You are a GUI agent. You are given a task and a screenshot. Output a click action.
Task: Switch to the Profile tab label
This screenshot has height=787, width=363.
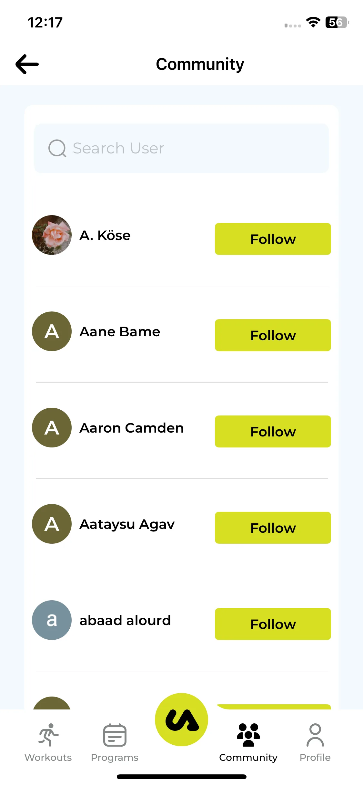[315, 757]
